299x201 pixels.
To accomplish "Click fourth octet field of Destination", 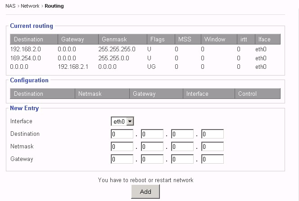I will point(213,134).
